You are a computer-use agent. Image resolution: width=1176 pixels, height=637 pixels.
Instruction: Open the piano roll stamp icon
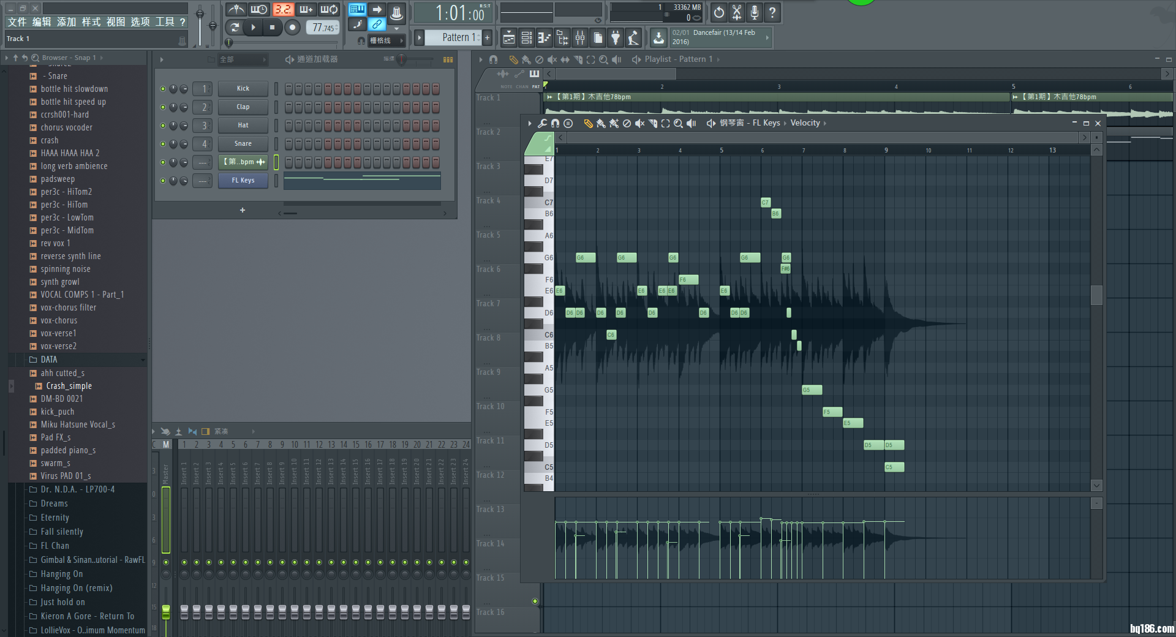[x=568, y=123]
